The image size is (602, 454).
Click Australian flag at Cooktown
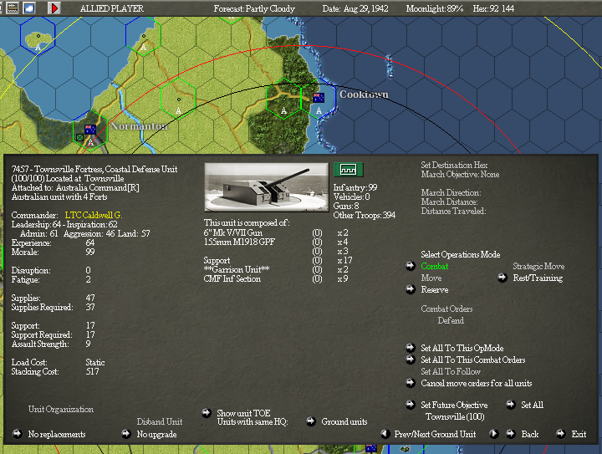coord(319,98)
